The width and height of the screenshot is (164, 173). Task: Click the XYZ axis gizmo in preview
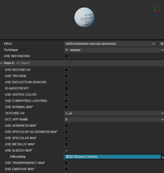[157, 11]
